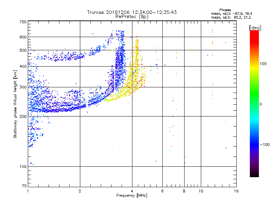This screenshot has width=278, height=208.
Task: Click the y-axis tick label '500'
Action: (x=23, y=50)
